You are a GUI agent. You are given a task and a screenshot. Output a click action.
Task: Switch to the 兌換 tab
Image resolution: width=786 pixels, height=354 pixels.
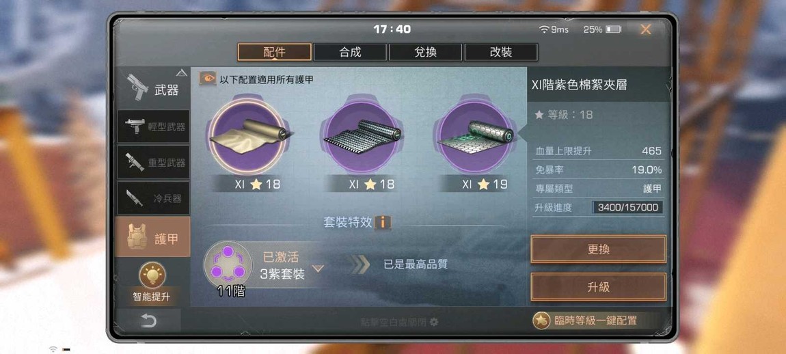click(425, 52)
